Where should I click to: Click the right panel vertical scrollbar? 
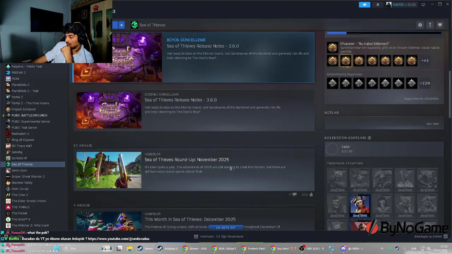tap(450, 95)
